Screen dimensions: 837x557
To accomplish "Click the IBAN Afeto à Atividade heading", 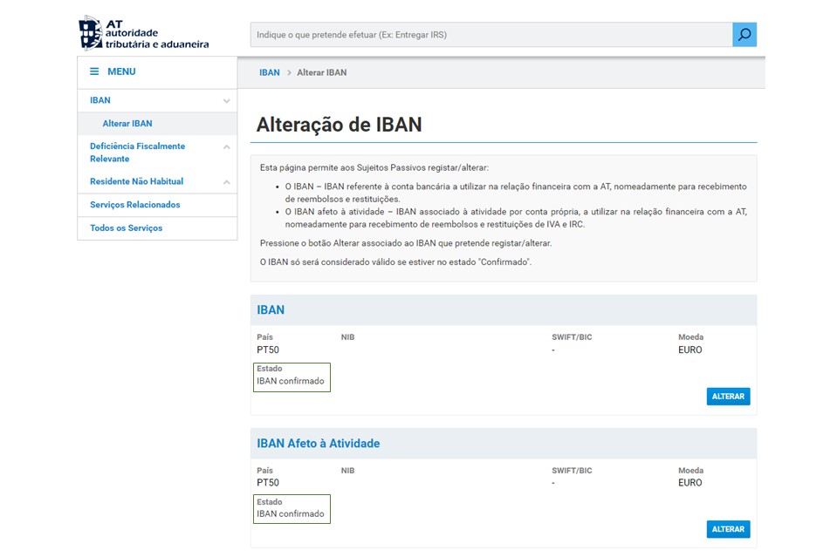I will pyautogui.click(x=318, y=444).
